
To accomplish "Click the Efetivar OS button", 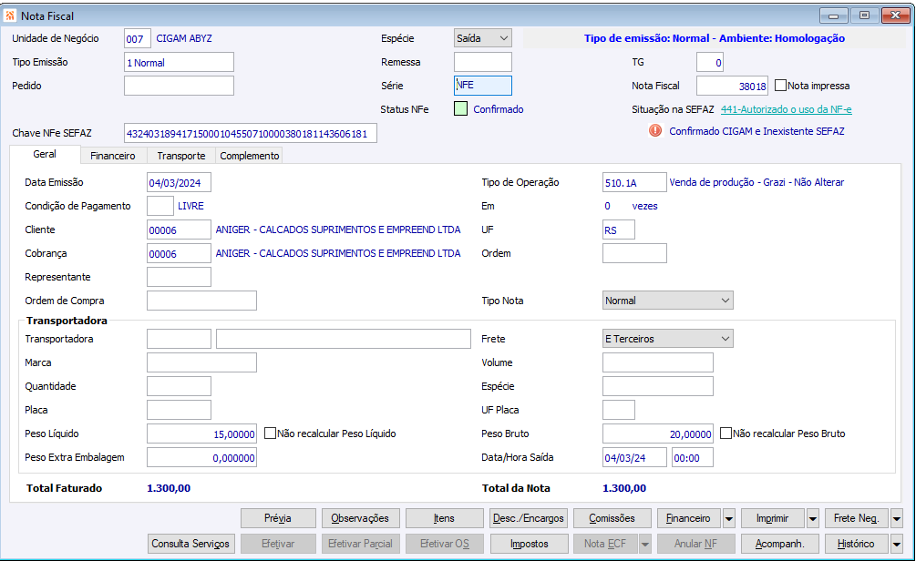I will [445, 544].
